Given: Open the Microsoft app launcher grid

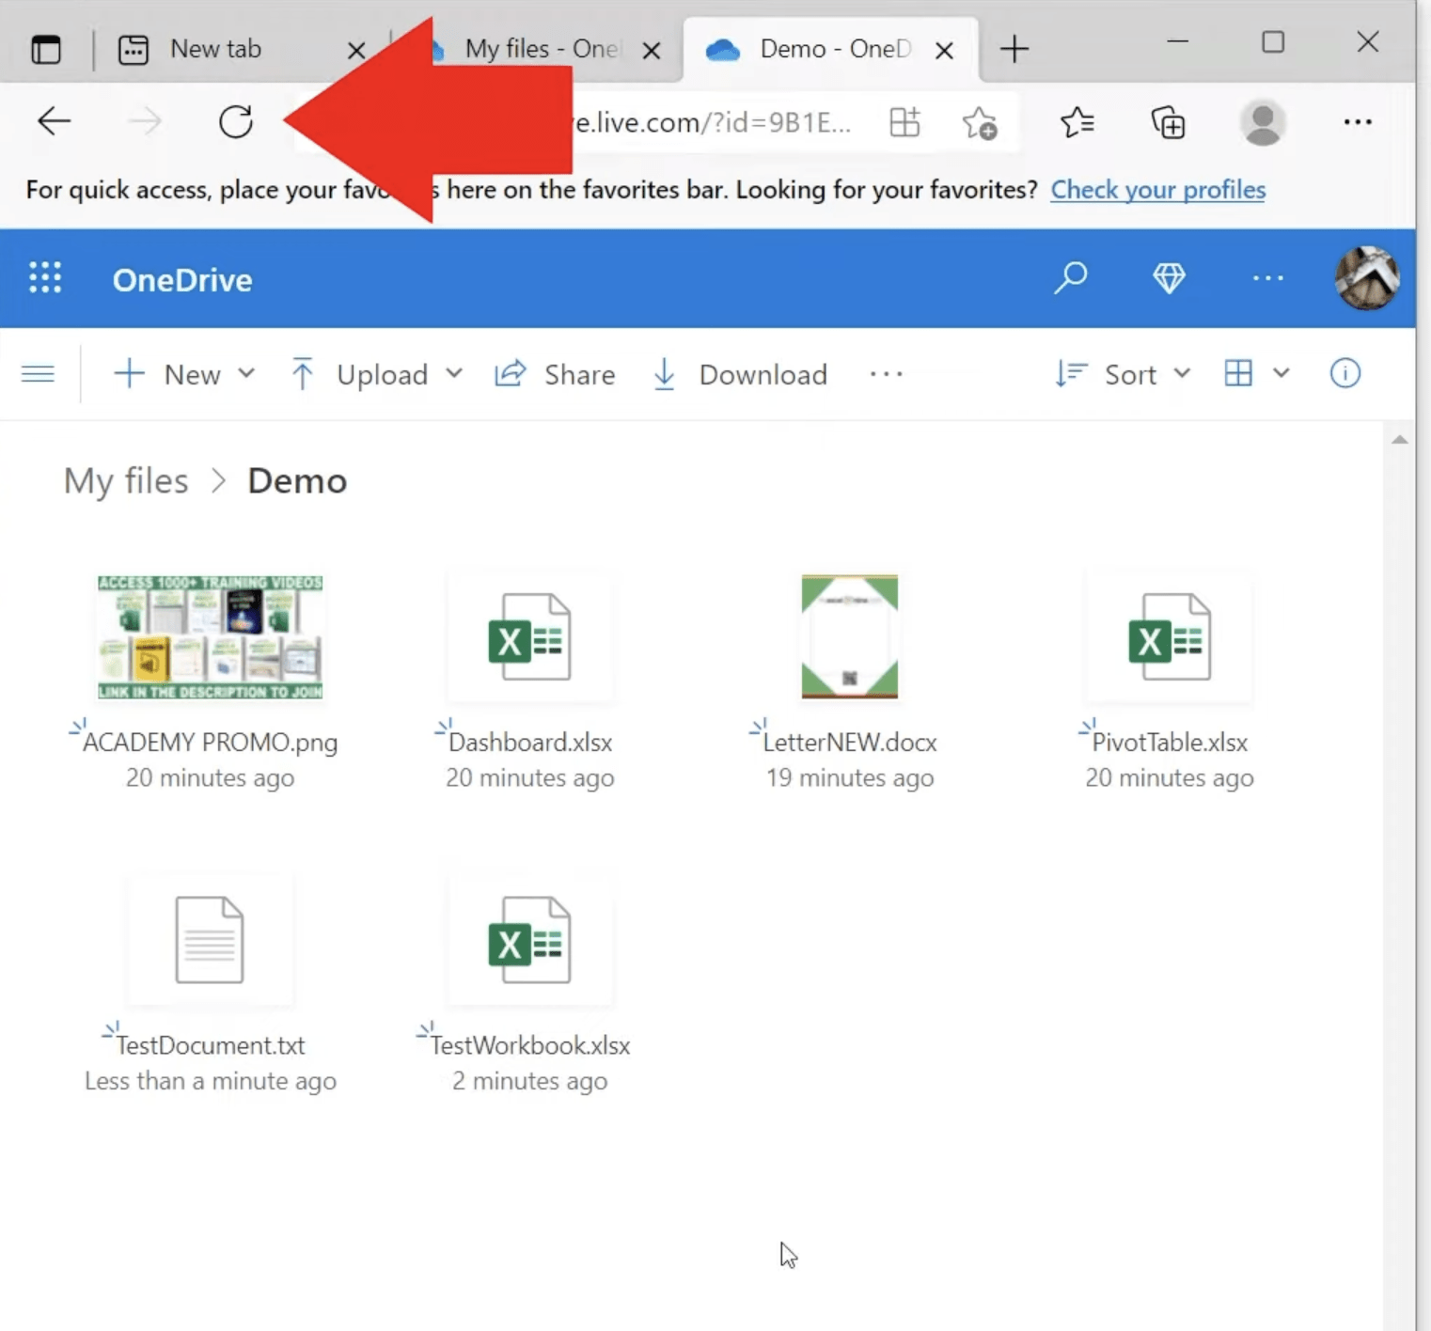Looking at the screenshot, I should point(45,278).
